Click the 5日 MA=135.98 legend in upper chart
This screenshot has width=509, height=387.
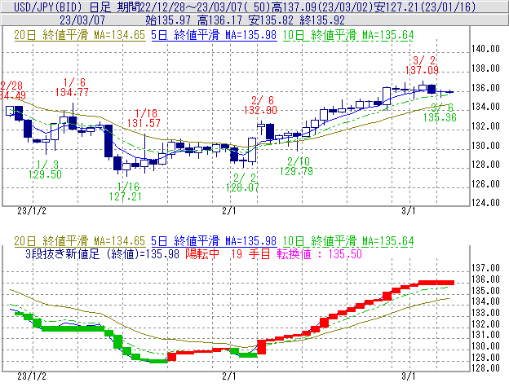pyautogui.click(x=214, y=35)
